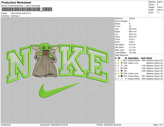
Task: Click the 'Page 1 of 1' footer text
Action: pyautogui.click(x=158, y=125)
